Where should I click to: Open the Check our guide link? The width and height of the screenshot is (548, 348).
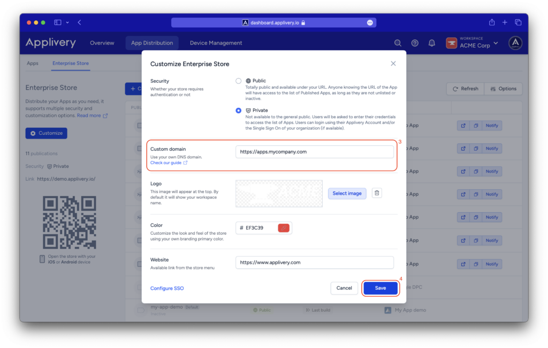(169, 163)
